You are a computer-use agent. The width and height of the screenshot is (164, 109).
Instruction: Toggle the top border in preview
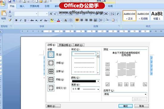click(x=108, y=65)
